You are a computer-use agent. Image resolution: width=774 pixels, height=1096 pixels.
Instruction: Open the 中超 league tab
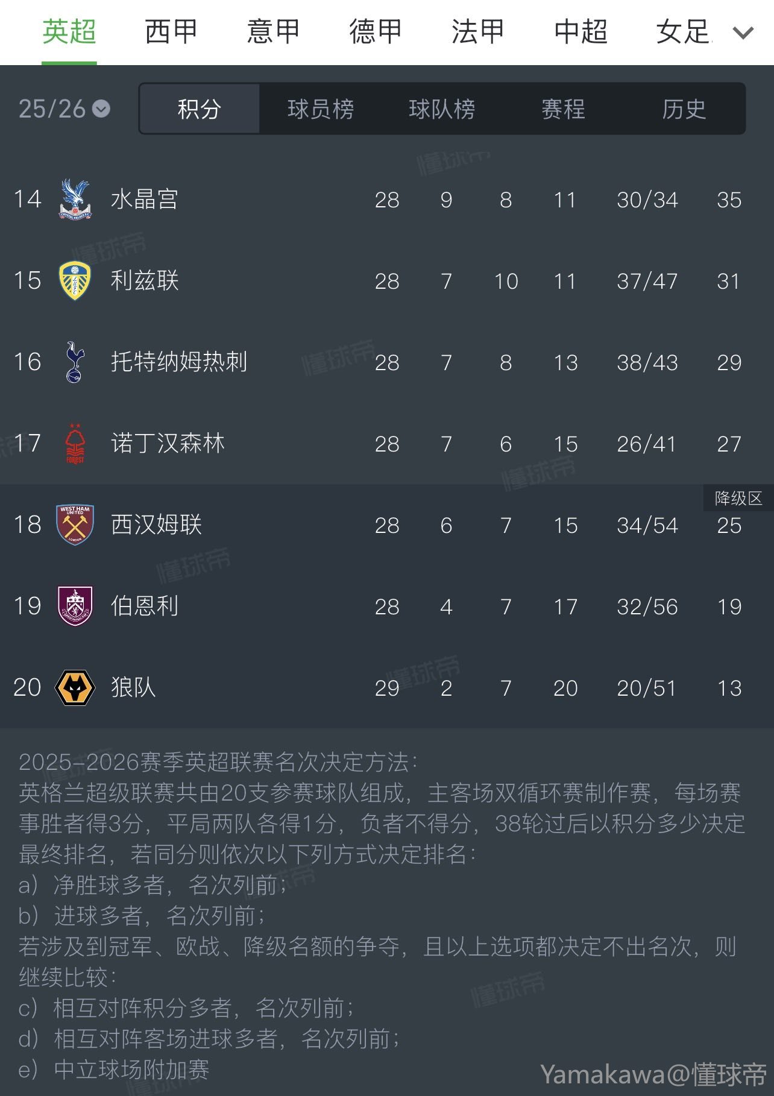pos(580,31)
